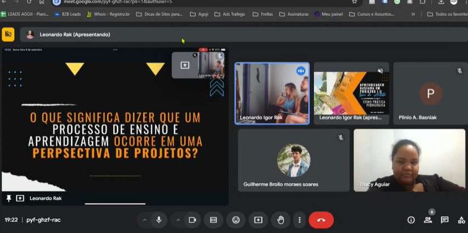Open the emoji reactions button

[236, 220]
